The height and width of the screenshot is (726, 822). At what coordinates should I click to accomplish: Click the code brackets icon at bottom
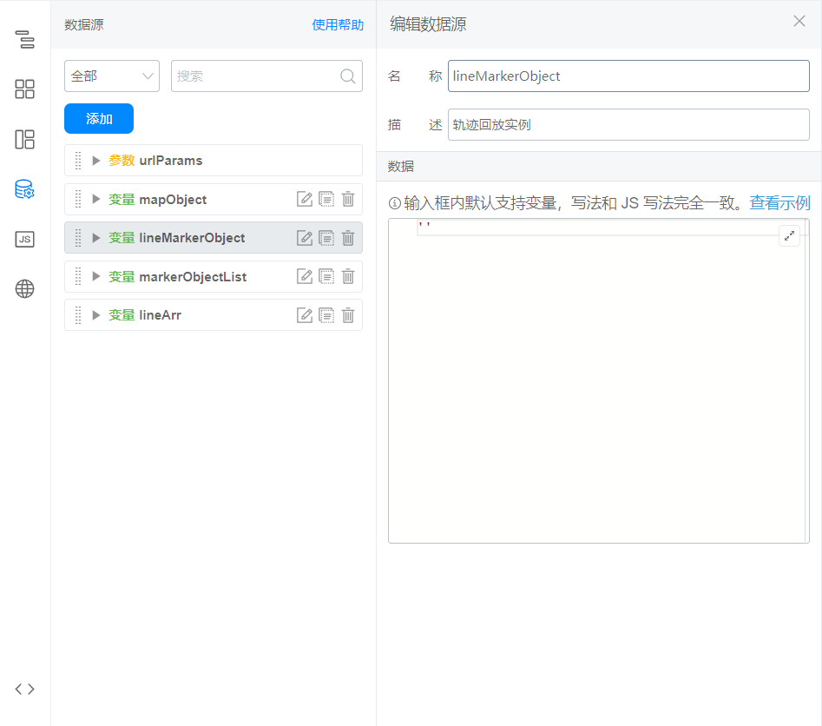24,689
